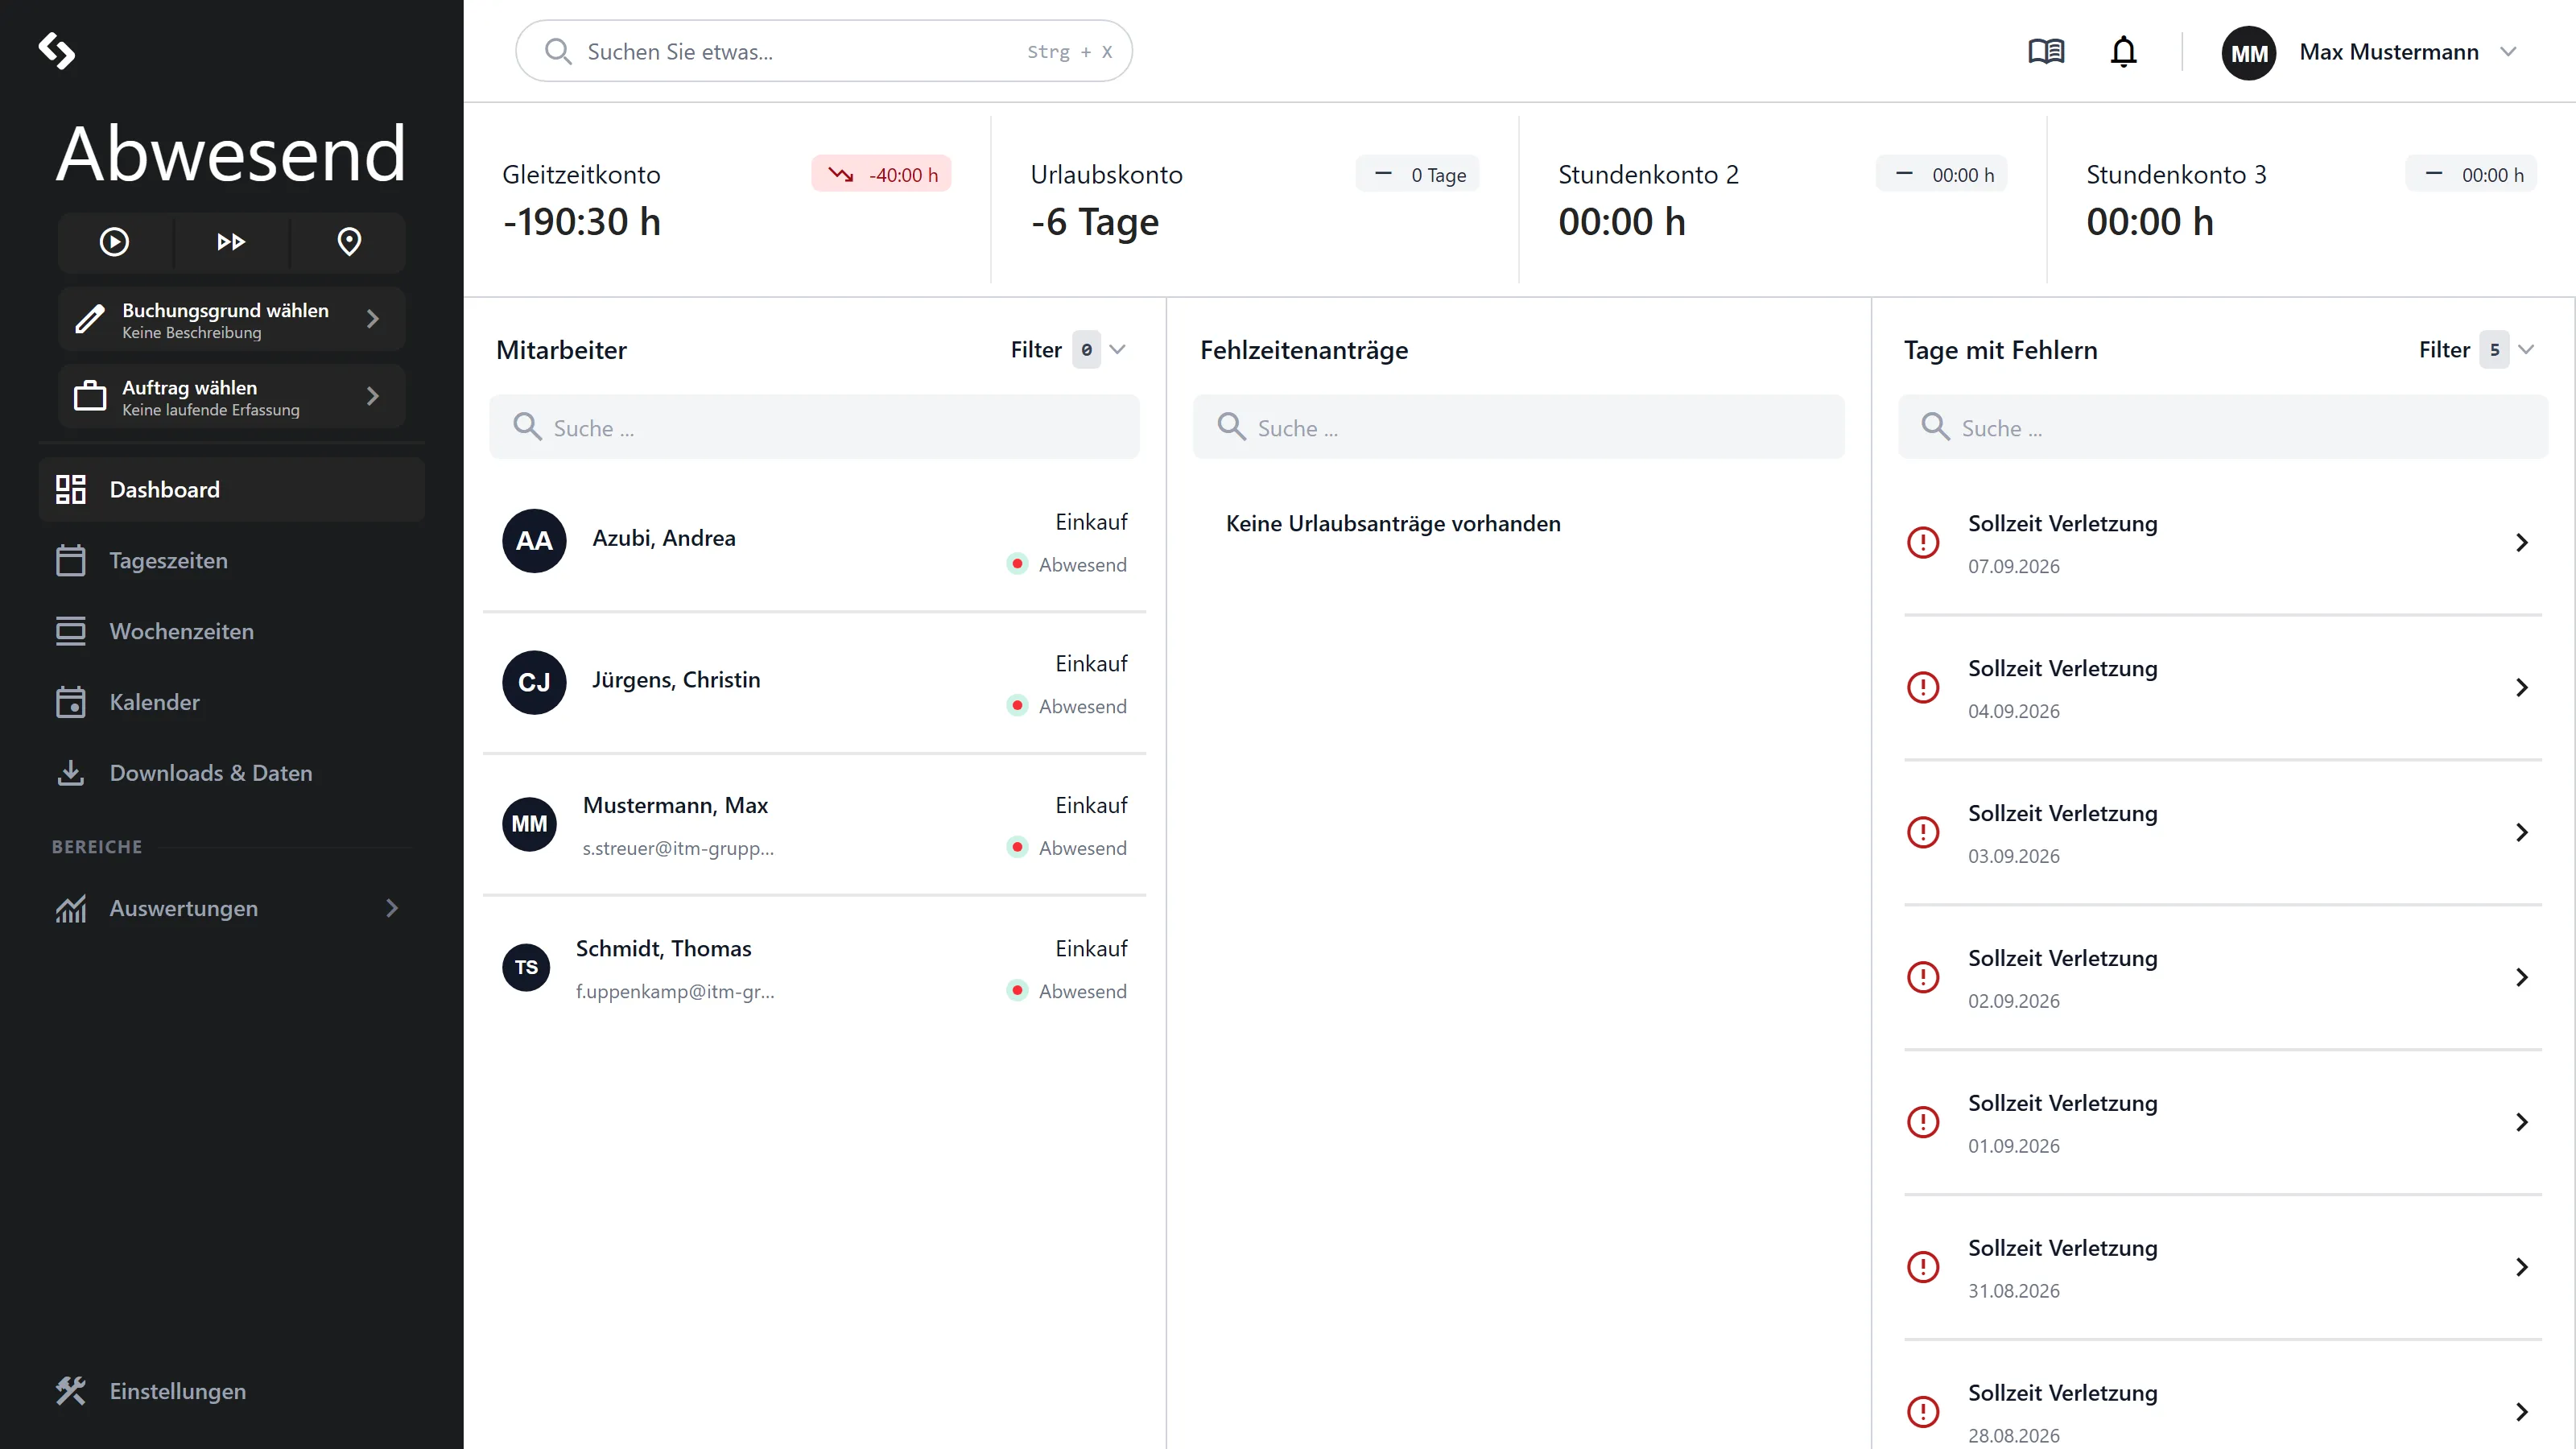
Task: Click the fast-forward booking icon
Action: [231, 242]
